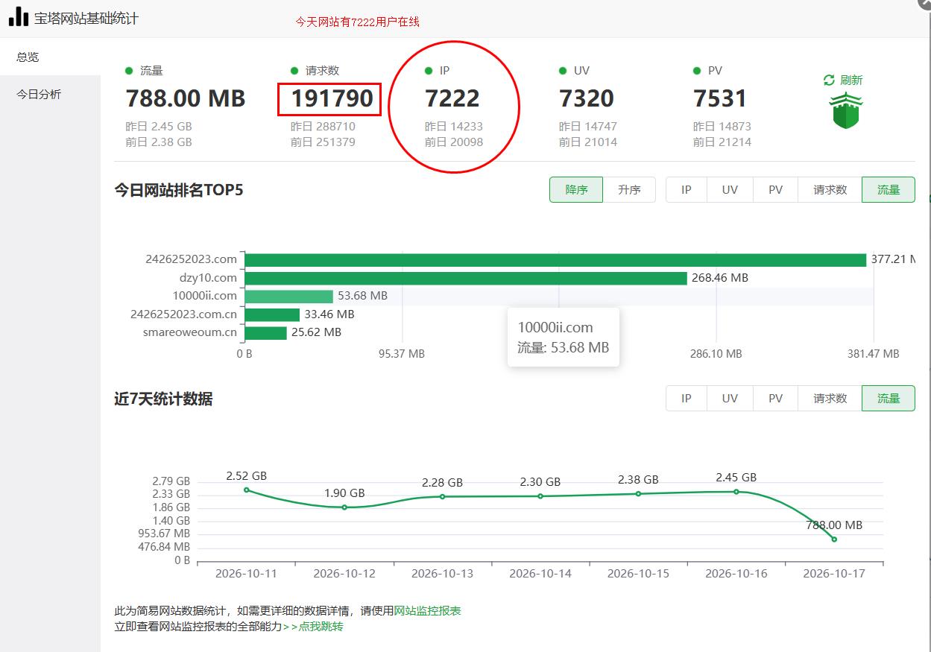Click the 10000ii.com traffic bar
The width and height of the screenshot is (931, 652).
coord(289,297)
